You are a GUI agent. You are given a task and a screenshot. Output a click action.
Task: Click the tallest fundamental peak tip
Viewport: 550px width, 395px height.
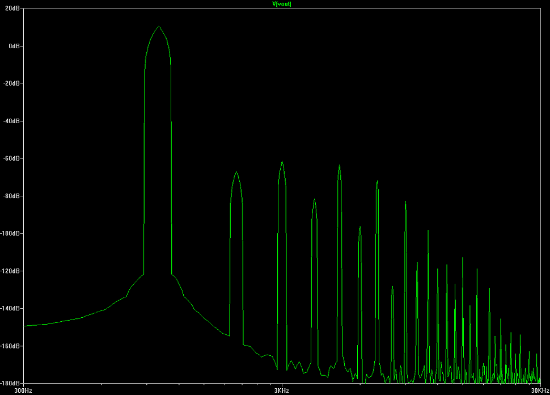[159, 26]
